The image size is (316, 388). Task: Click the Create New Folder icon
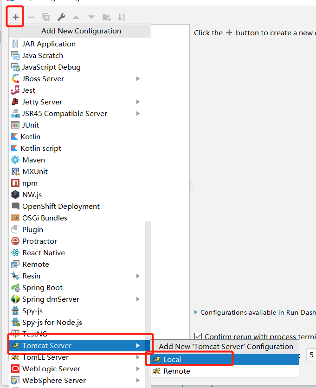tap(107, 17)
